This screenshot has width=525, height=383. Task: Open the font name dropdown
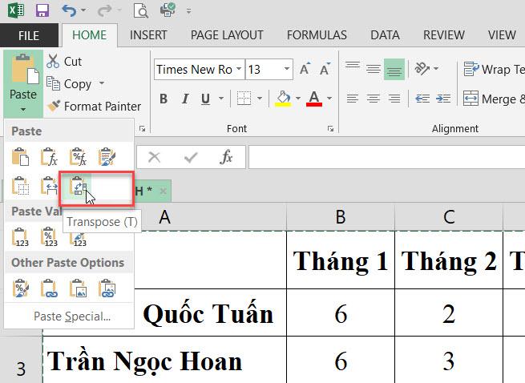click(239, 69)
